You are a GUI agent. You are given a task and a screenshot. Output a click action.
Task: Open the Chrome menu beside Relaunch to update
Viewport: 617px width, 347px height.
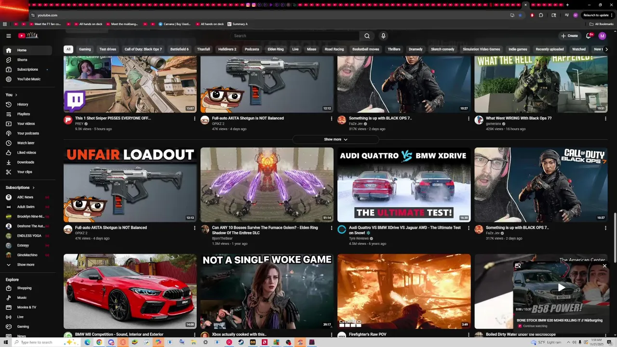coord(613,15)
